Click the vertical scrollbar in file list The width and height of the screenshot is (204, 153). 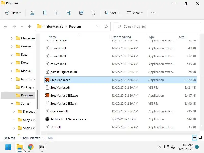click(202, 101)
